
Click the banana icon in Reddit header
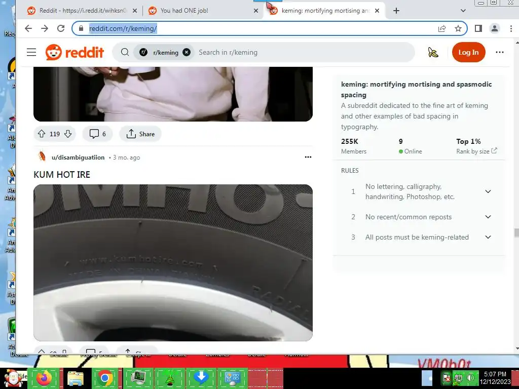point(433,52)
